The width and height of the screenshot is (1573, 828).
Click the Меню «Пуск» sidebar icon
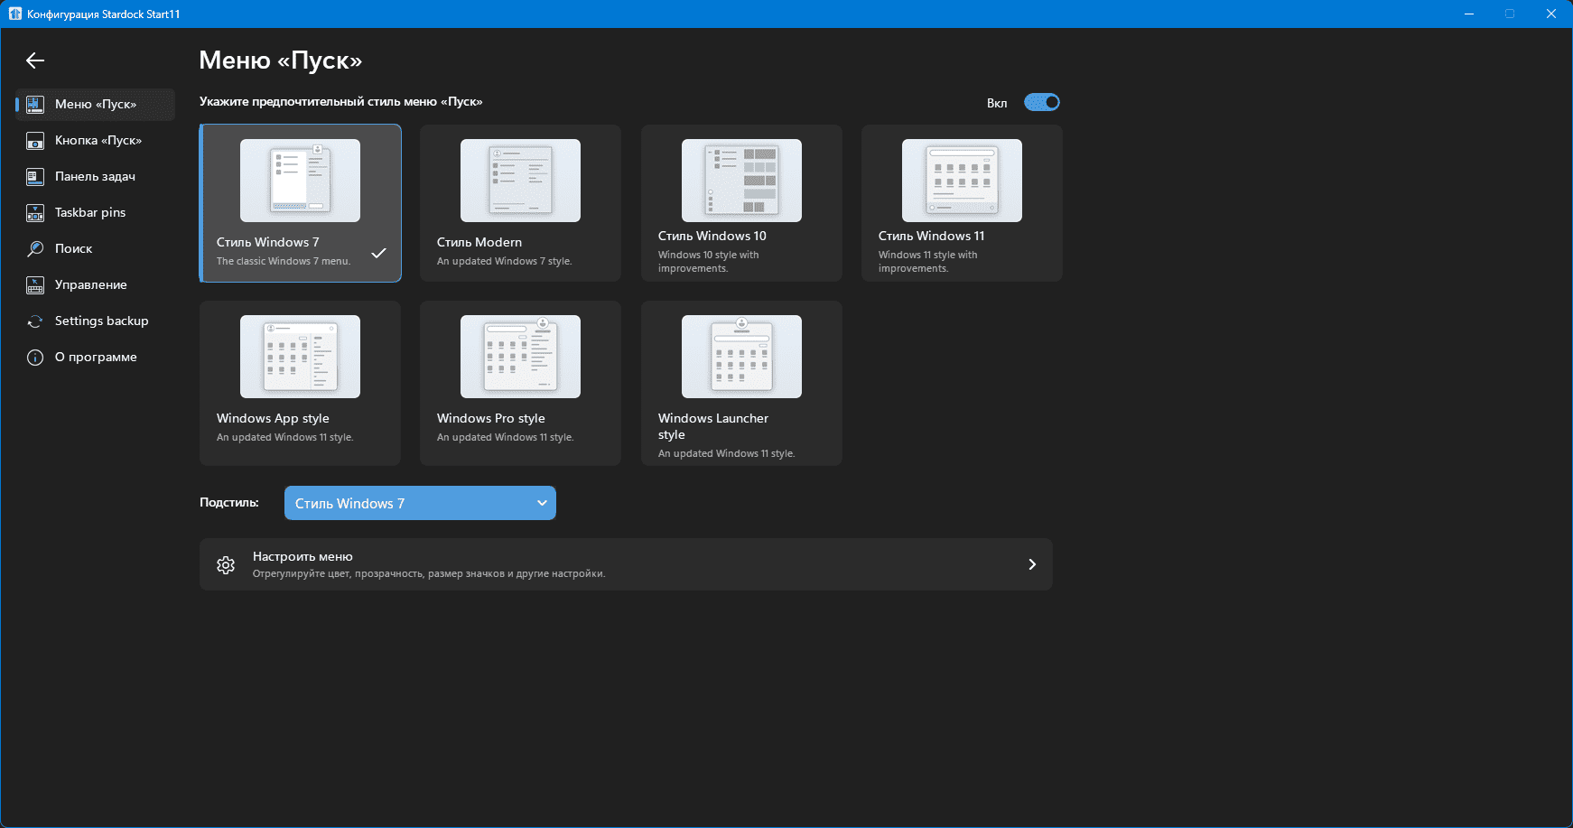click(x=35, y=105)
